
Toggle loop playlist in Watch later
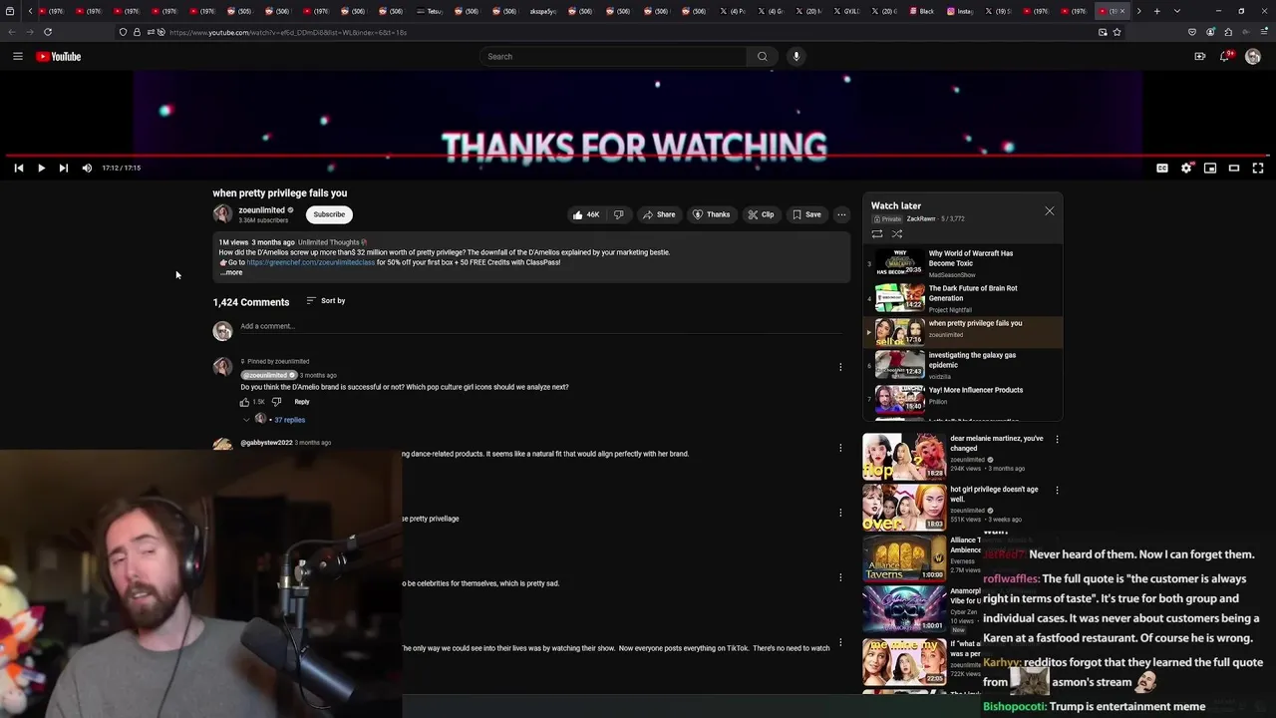877,233
